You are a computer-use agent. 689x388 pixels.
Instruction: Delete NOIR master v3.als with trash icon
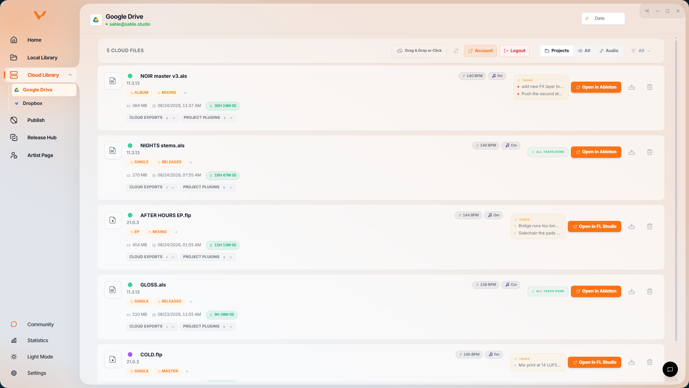(650, 87)
